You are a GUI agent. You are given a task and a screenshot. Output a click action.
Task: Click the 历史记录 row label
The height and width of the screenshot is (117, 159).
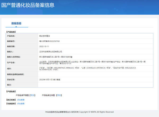coord(11,80)
